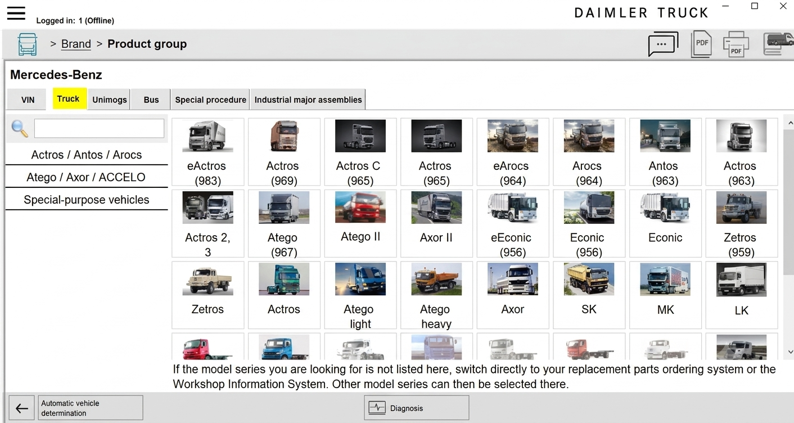The height and width of the screenshot is (423, 794).
Task: Open the Actros 2, 3 model series
Action: point(208,223)
